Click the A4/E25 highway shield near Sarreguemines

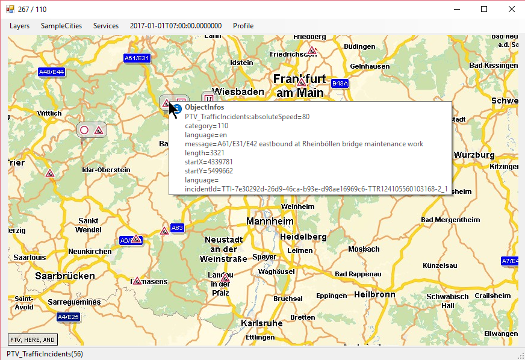click(68, 317)
